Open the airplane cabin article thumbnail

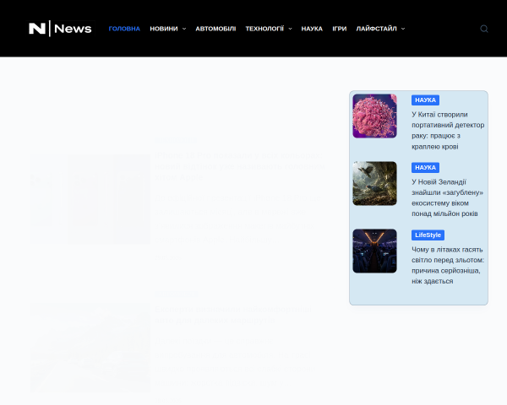tap(374, 251)
